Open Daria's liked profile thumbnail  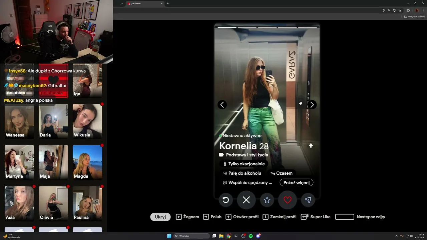53,121
